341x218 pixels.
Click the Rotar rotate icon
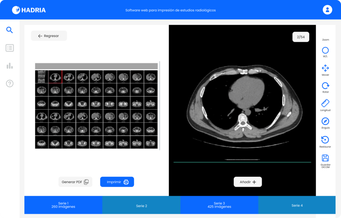(325, 86)
